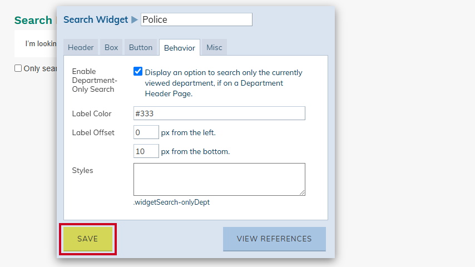Click the Police widget name field

196,19
